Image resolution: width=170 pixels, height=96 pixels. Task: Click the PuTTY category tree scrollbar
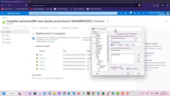108,48
